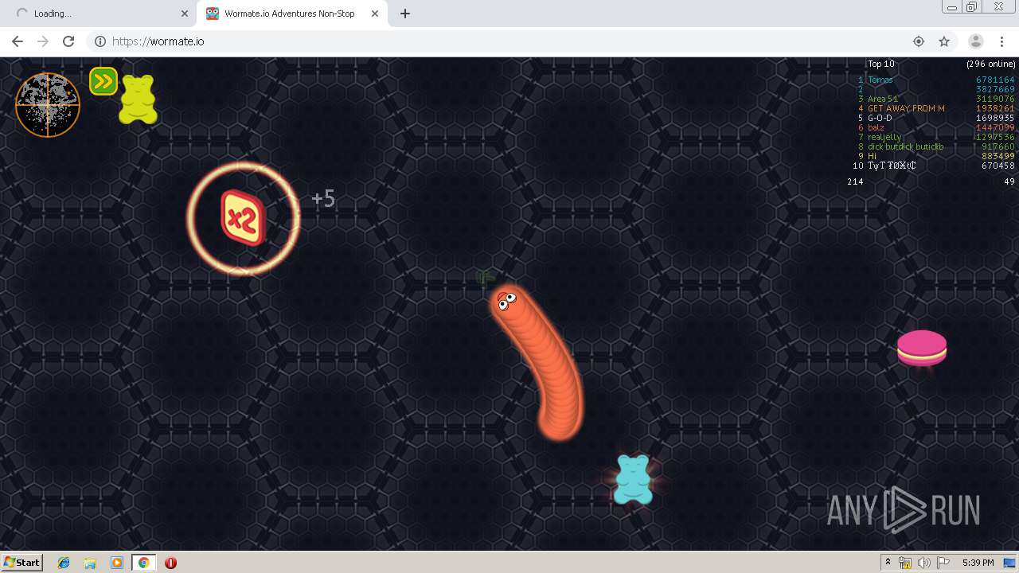Click the network tray icon
This screenshot has width=1019, height=573.
coord(905,563)
